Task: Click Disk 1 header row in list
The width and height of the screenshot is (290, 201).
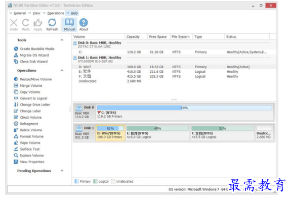Action: pos(174,59)
